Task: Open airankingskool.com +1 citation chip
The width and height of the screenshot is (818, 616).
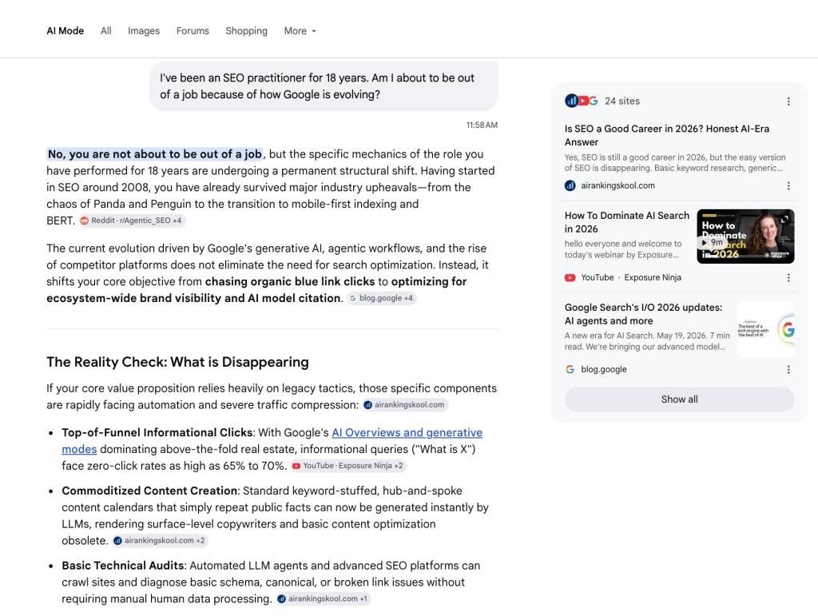Action: coord(324,598)
